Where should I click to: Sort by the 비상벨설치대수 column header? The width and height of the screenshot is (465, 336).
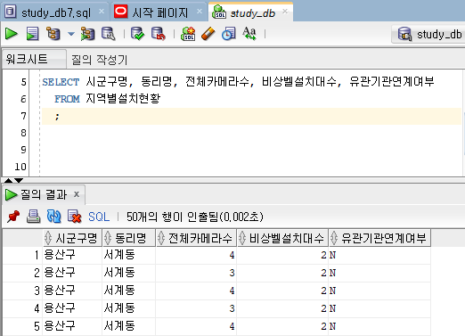point(282,238)
